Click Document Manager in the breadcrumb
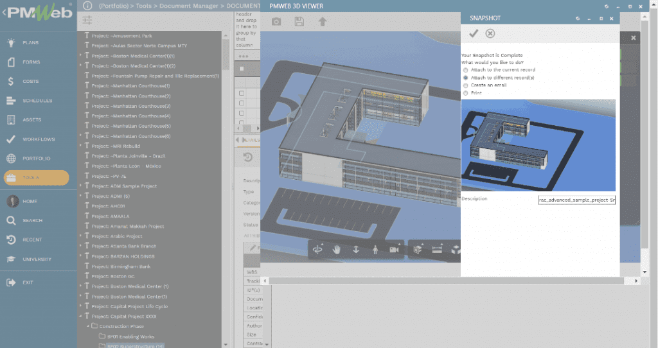The width and height of the screenshot is (658, 348). click(x=189, y=6)
